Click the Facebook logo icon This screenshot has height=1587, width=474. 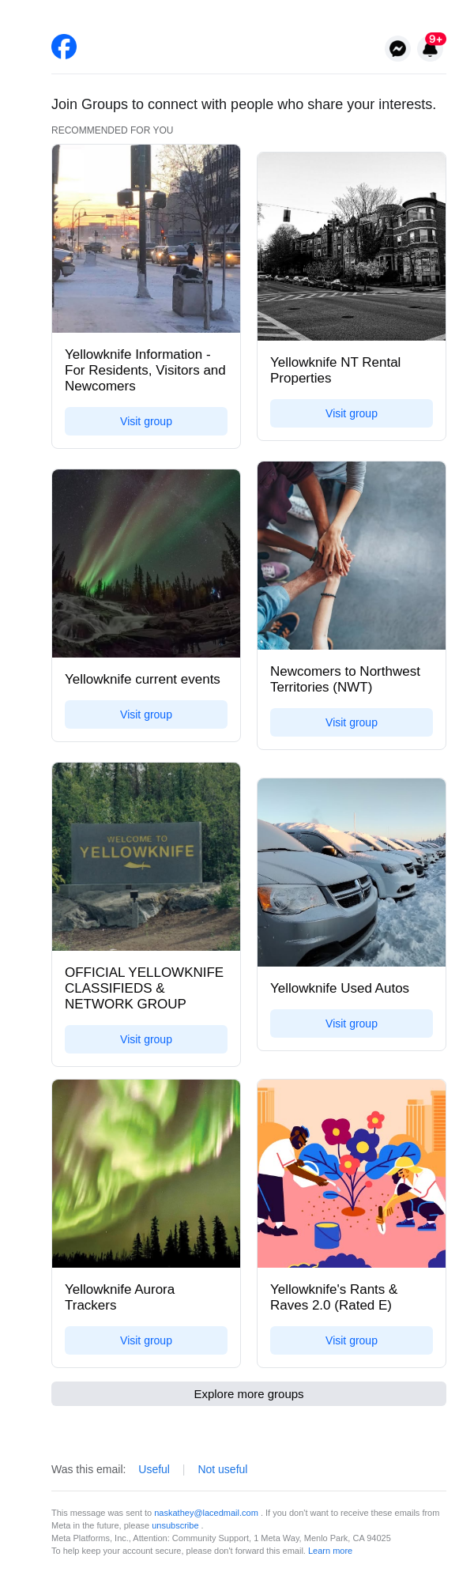pos(64,47)
